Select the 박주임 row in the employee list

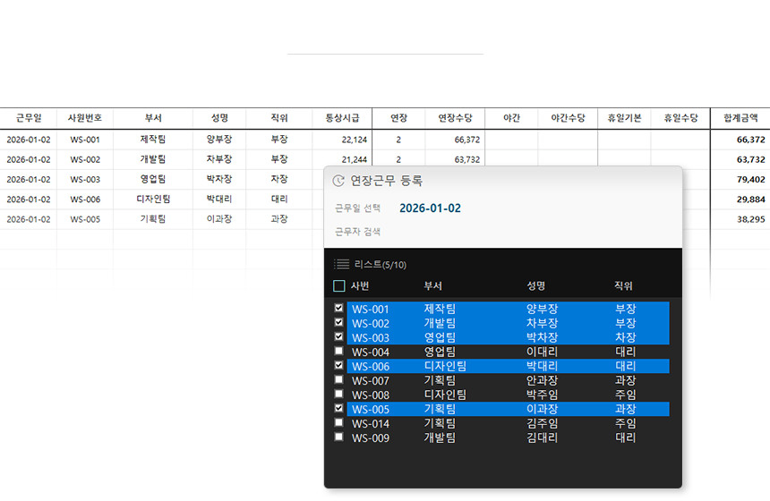(x=543, y=395)
